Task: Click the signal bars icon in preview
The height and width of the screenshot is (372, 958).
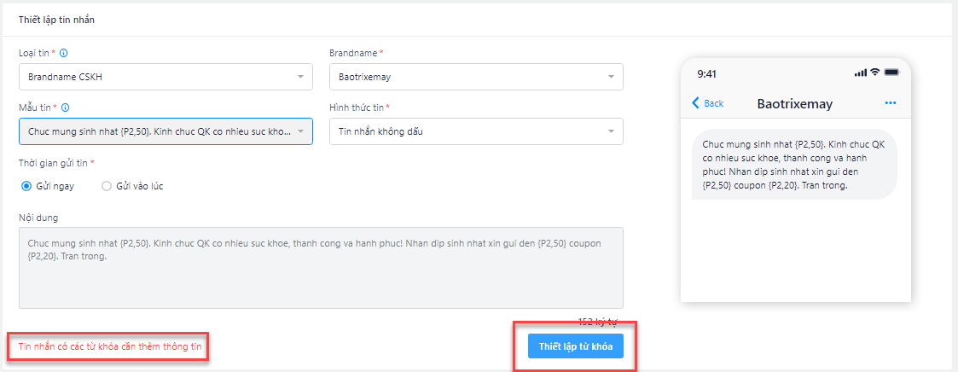Action: pos(861,73)
